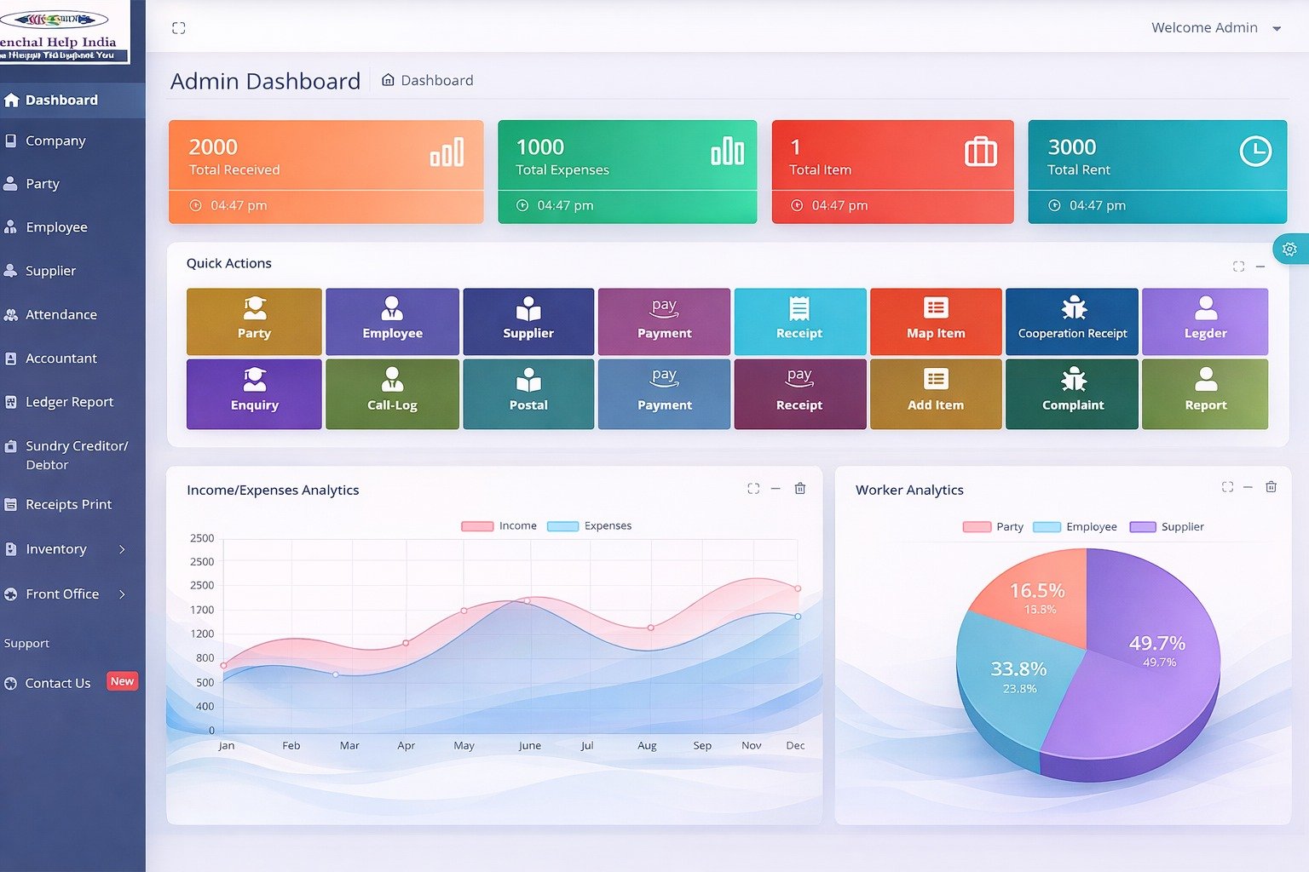Open the Dashboard sidebar menu item
Image resolution: width=1309 pixels, height=872 pixels.
59,100
